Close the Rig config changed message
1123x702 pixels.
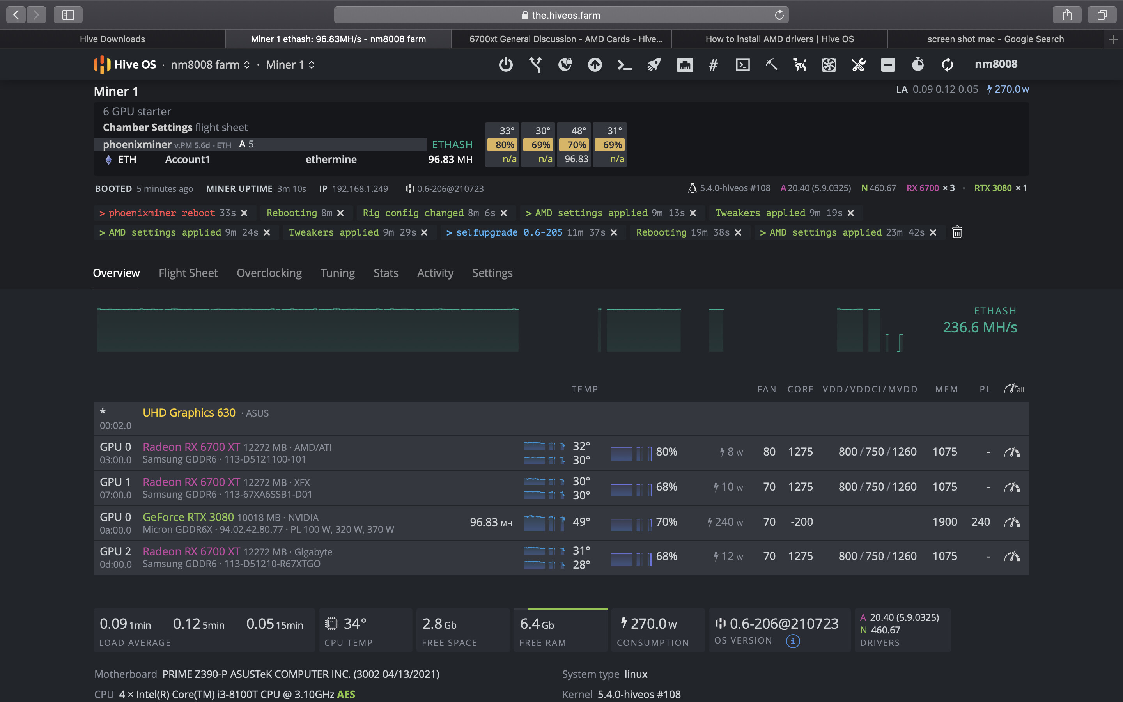[504, 213]
